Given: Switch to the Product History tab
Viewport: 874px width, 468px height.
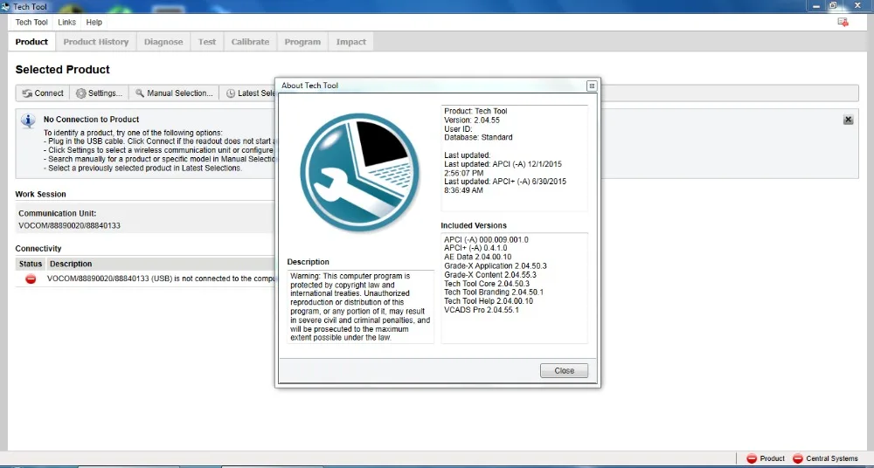Looking at the screenshot, I should click(96, 42).
